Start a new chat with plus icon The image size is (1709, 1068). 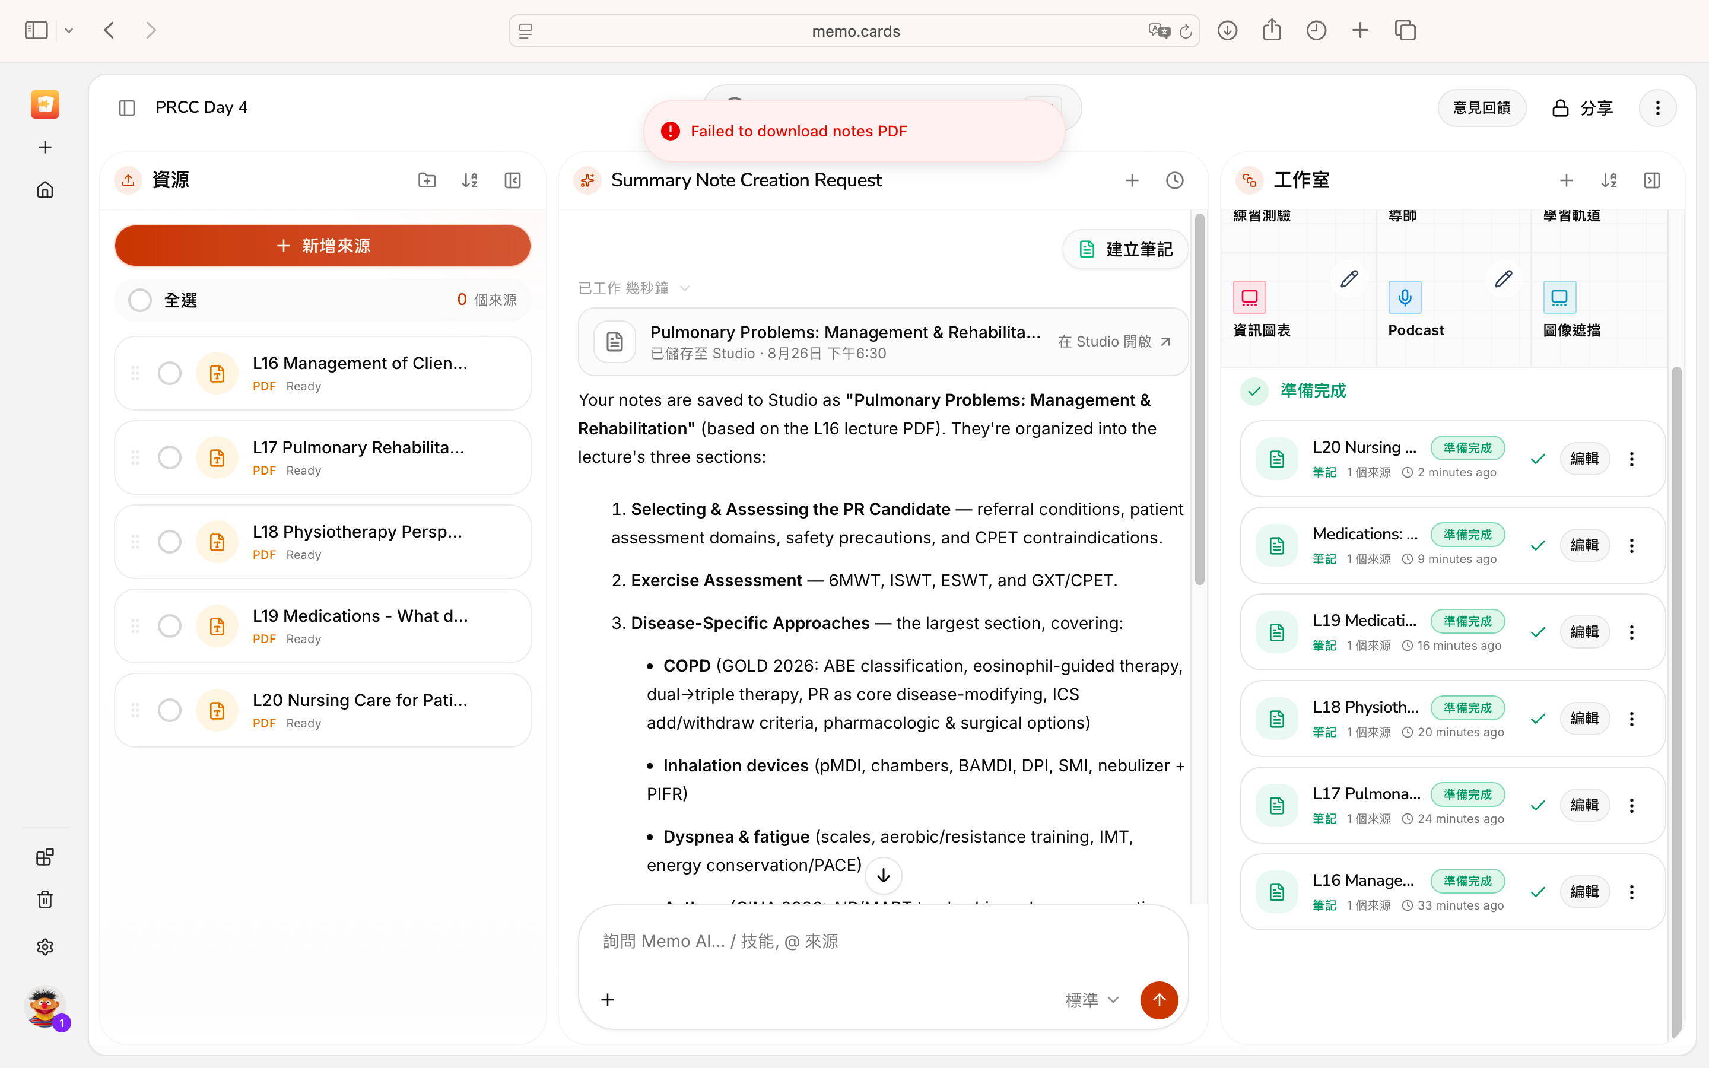[1132, 180]
